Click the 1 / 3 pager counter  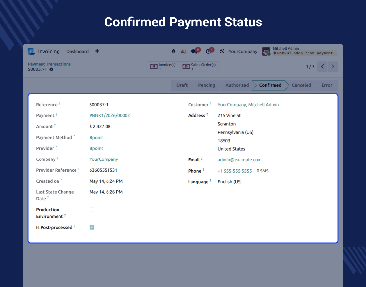pos(310,67)
